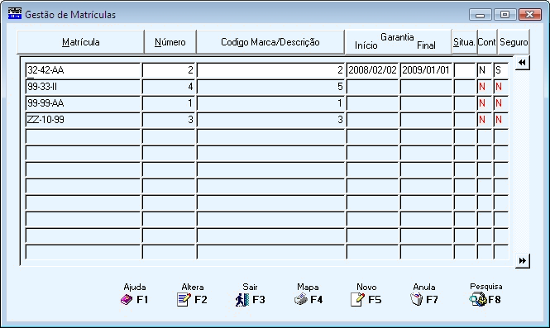The width and height of the screenshot is (550, 328).
Task: Click the Altera F2 edit icon
Action: pos(184,300)
